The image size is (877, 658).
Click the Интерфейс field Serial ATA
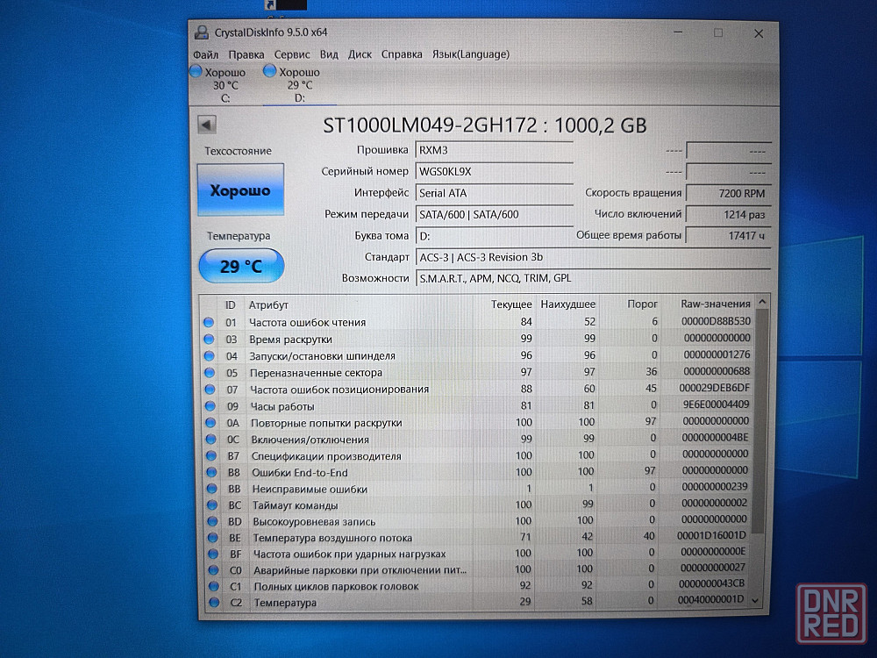pyautogui.click(x=495, y=193)
